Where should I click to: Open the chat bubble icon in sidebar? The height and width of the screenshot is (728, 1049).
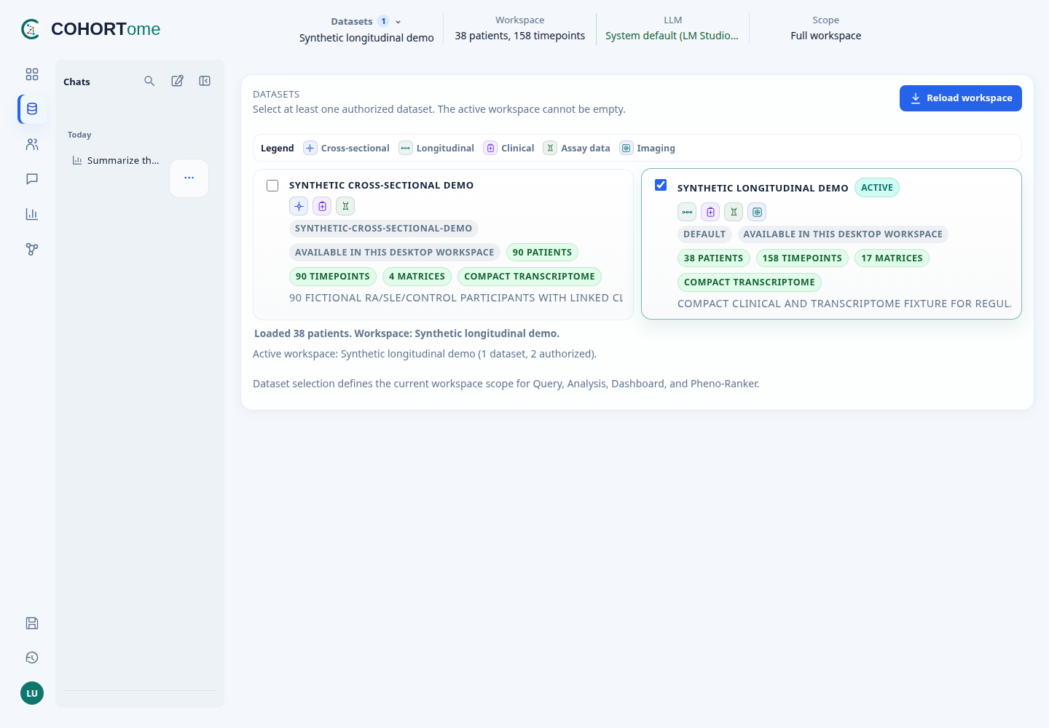[32, 179]
